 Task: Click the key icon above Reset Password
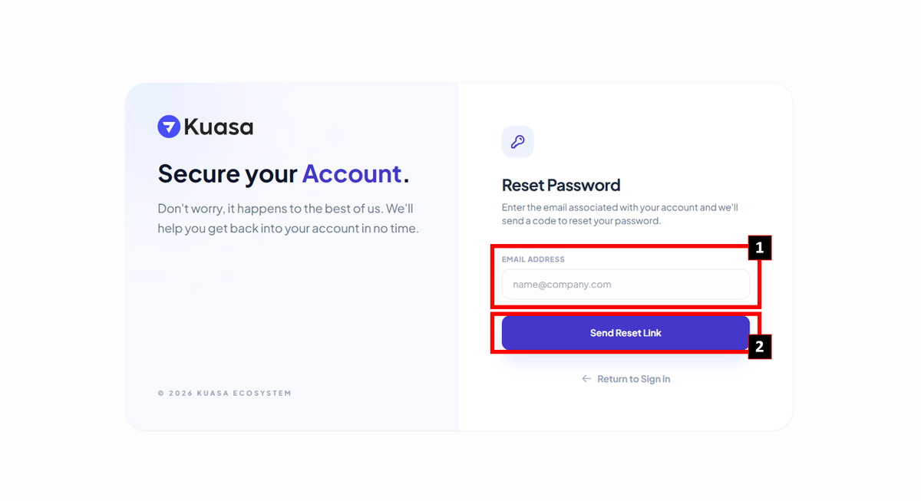[517, 142]
